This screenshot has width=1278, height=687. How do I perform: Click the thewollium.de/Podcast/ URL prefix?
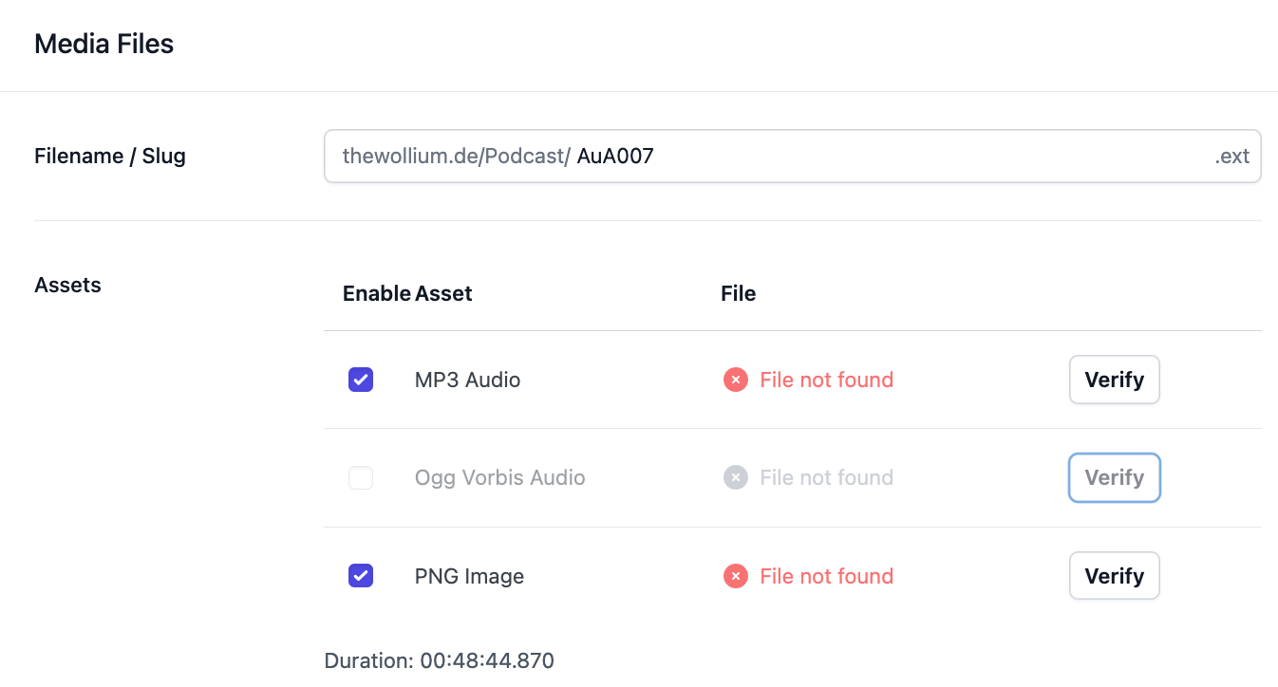[456, 157]
